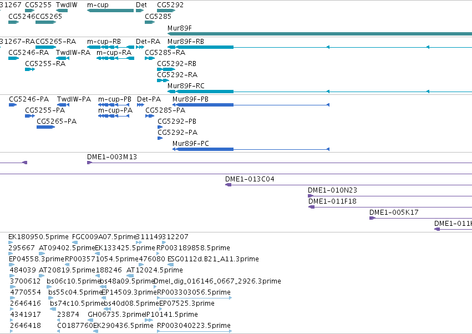Select EST label bs06c10.5prime

[73, 281]
